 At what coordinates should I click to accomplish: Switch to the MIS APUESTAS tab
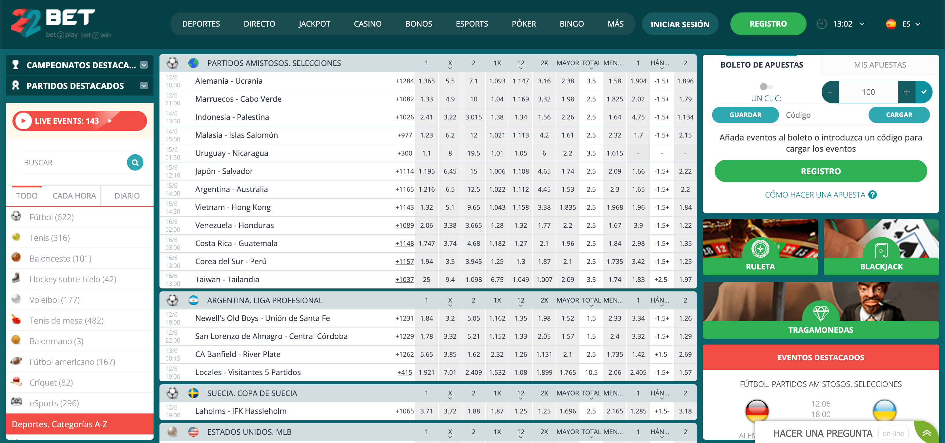879,65
